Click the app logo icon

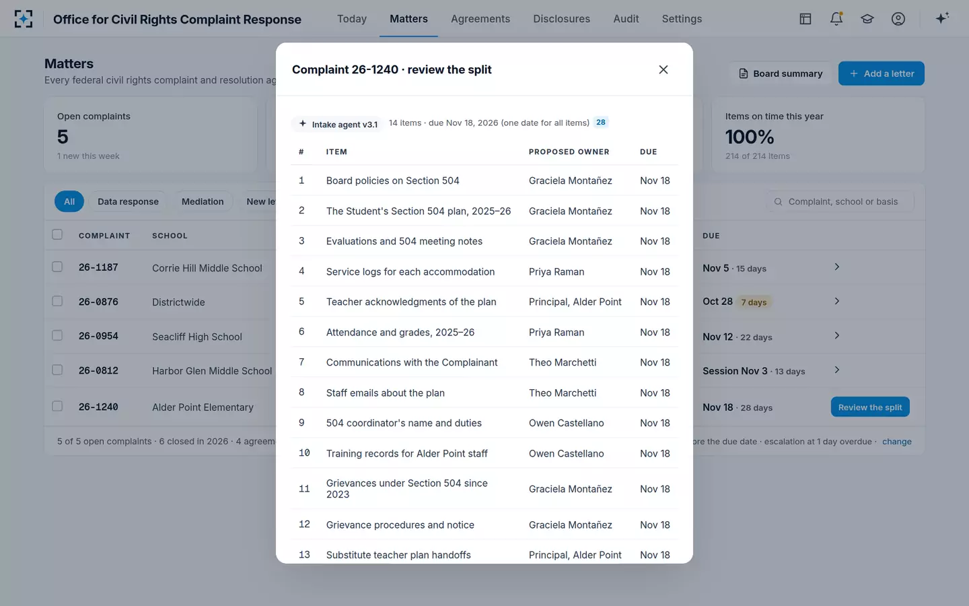coord(24,19)
